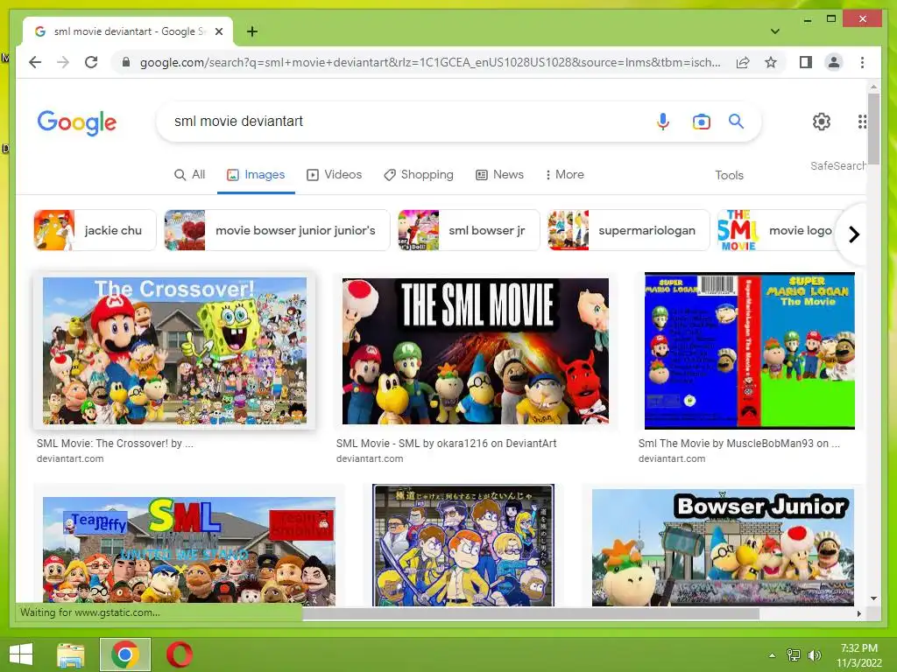Open the Google apps grid
Image resolution: width=897 pixels, height=672 pixels.
click(862, 121)
